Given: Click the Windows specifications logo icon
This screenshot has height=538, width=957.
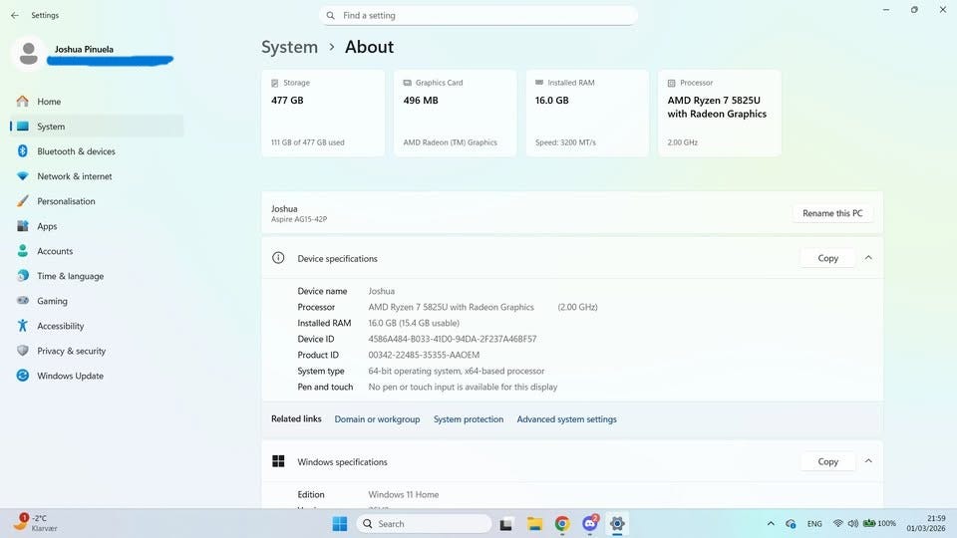Looking at the screenshot, I should (278, 461).
